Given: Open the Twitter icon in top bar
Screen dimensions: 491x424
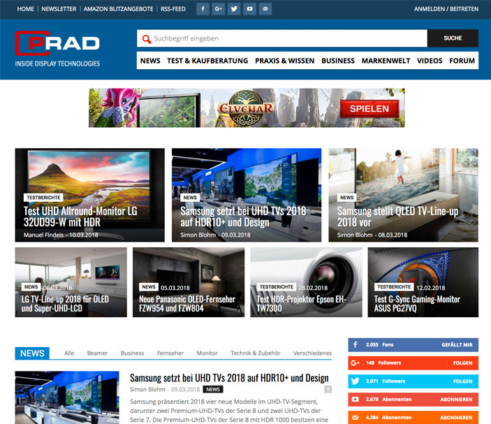Looking at the screenshot, I should coord(234,9).
